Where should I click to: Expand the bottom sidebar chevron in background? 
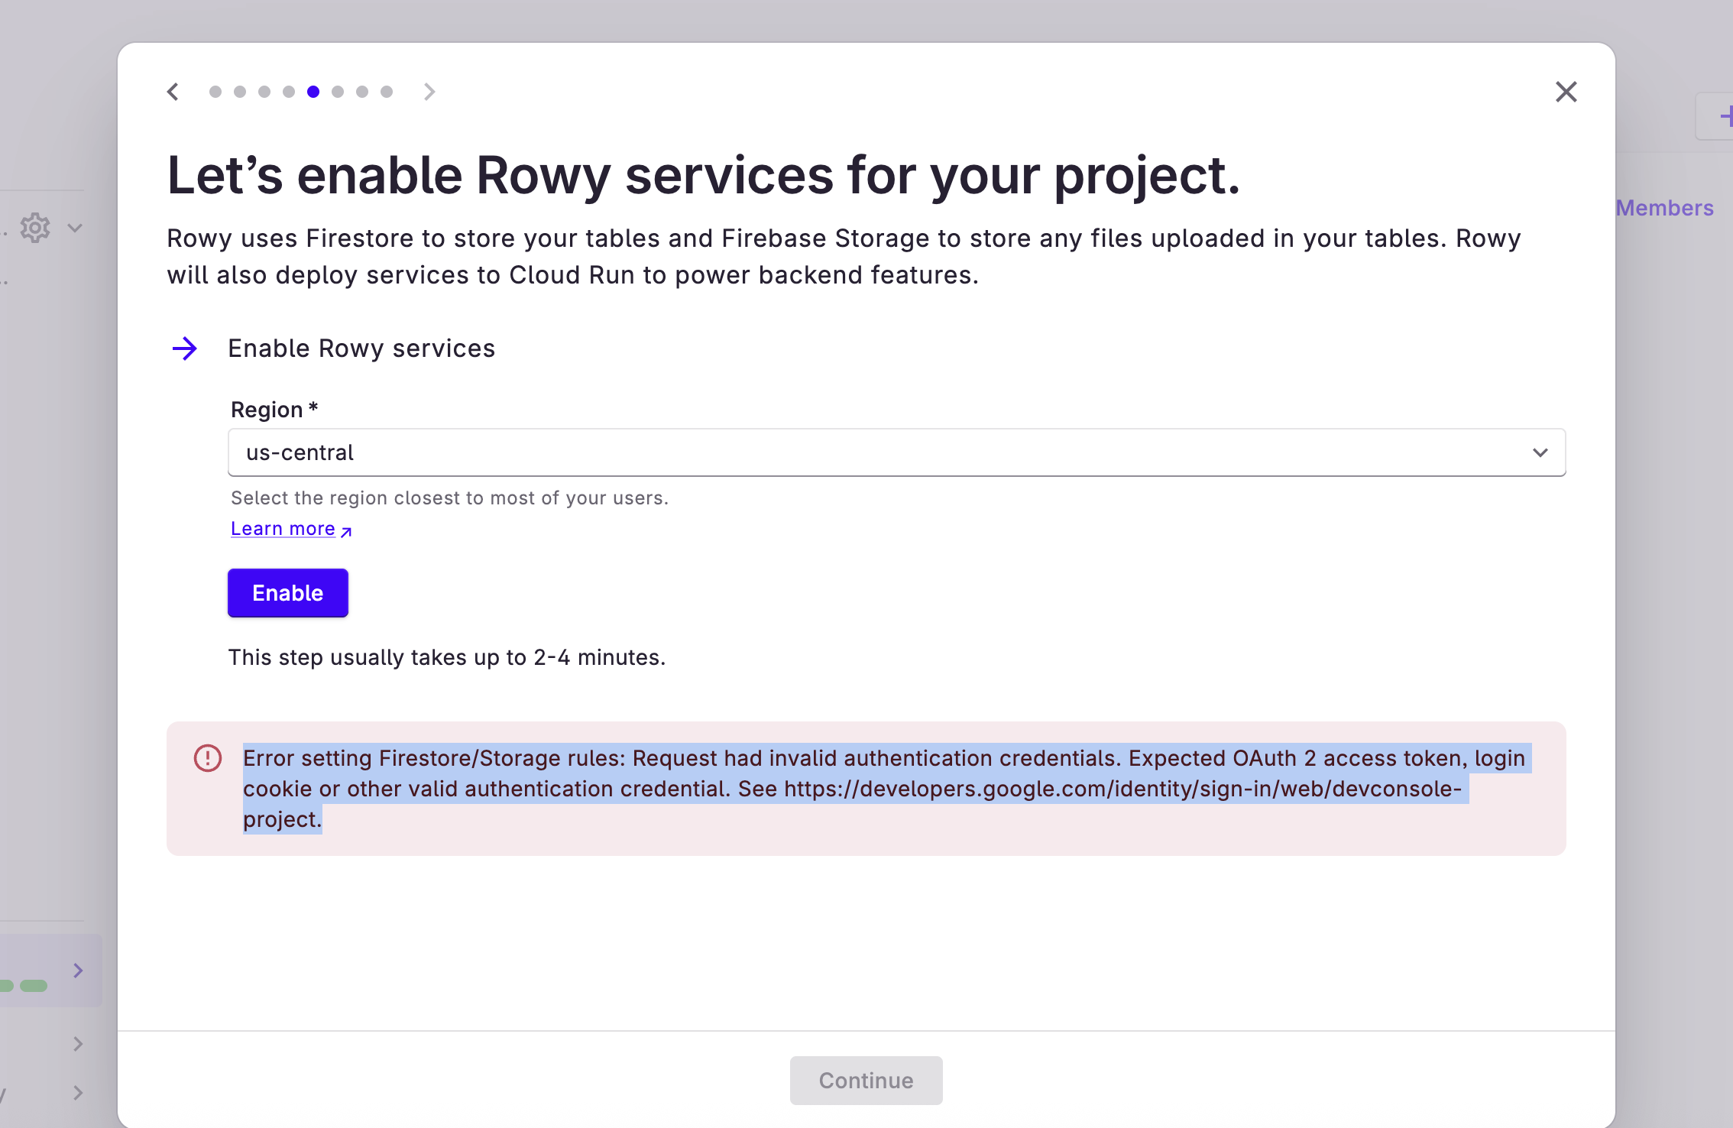(x=78, y=1093)
